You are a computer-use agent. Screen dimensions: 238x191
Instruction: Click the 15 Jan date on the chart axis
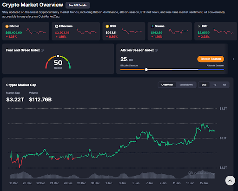coord(204,183)
